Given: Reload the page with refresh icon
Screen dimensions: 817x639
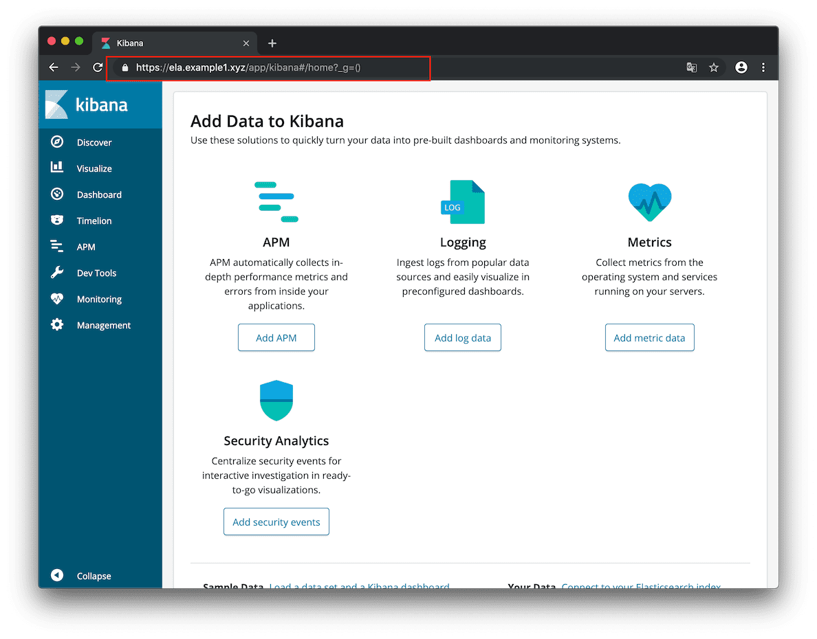Looking at the screenshot, I should point(98,67).
